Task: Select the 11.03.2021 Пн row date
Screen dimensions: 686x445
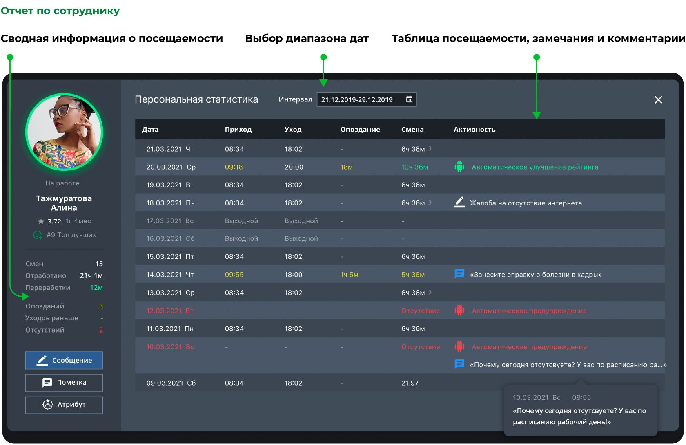Action: pos(170,329)
